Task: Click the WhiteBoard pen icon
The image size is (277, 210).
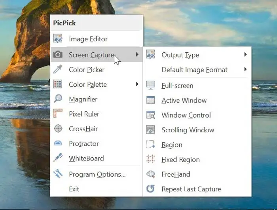Action: pos(58,158)
